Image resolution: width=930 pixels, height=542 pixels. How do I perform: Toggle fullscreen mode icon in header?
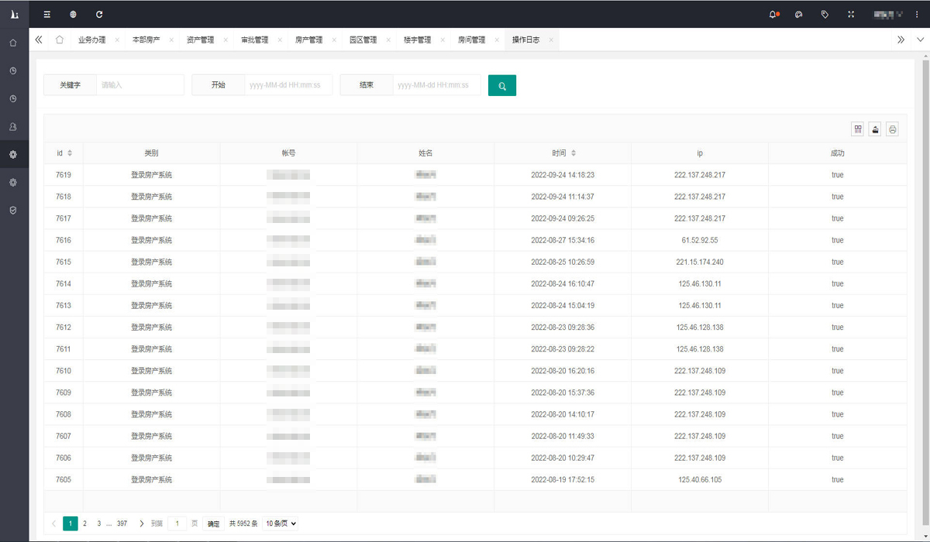click(x=851, y=14)
